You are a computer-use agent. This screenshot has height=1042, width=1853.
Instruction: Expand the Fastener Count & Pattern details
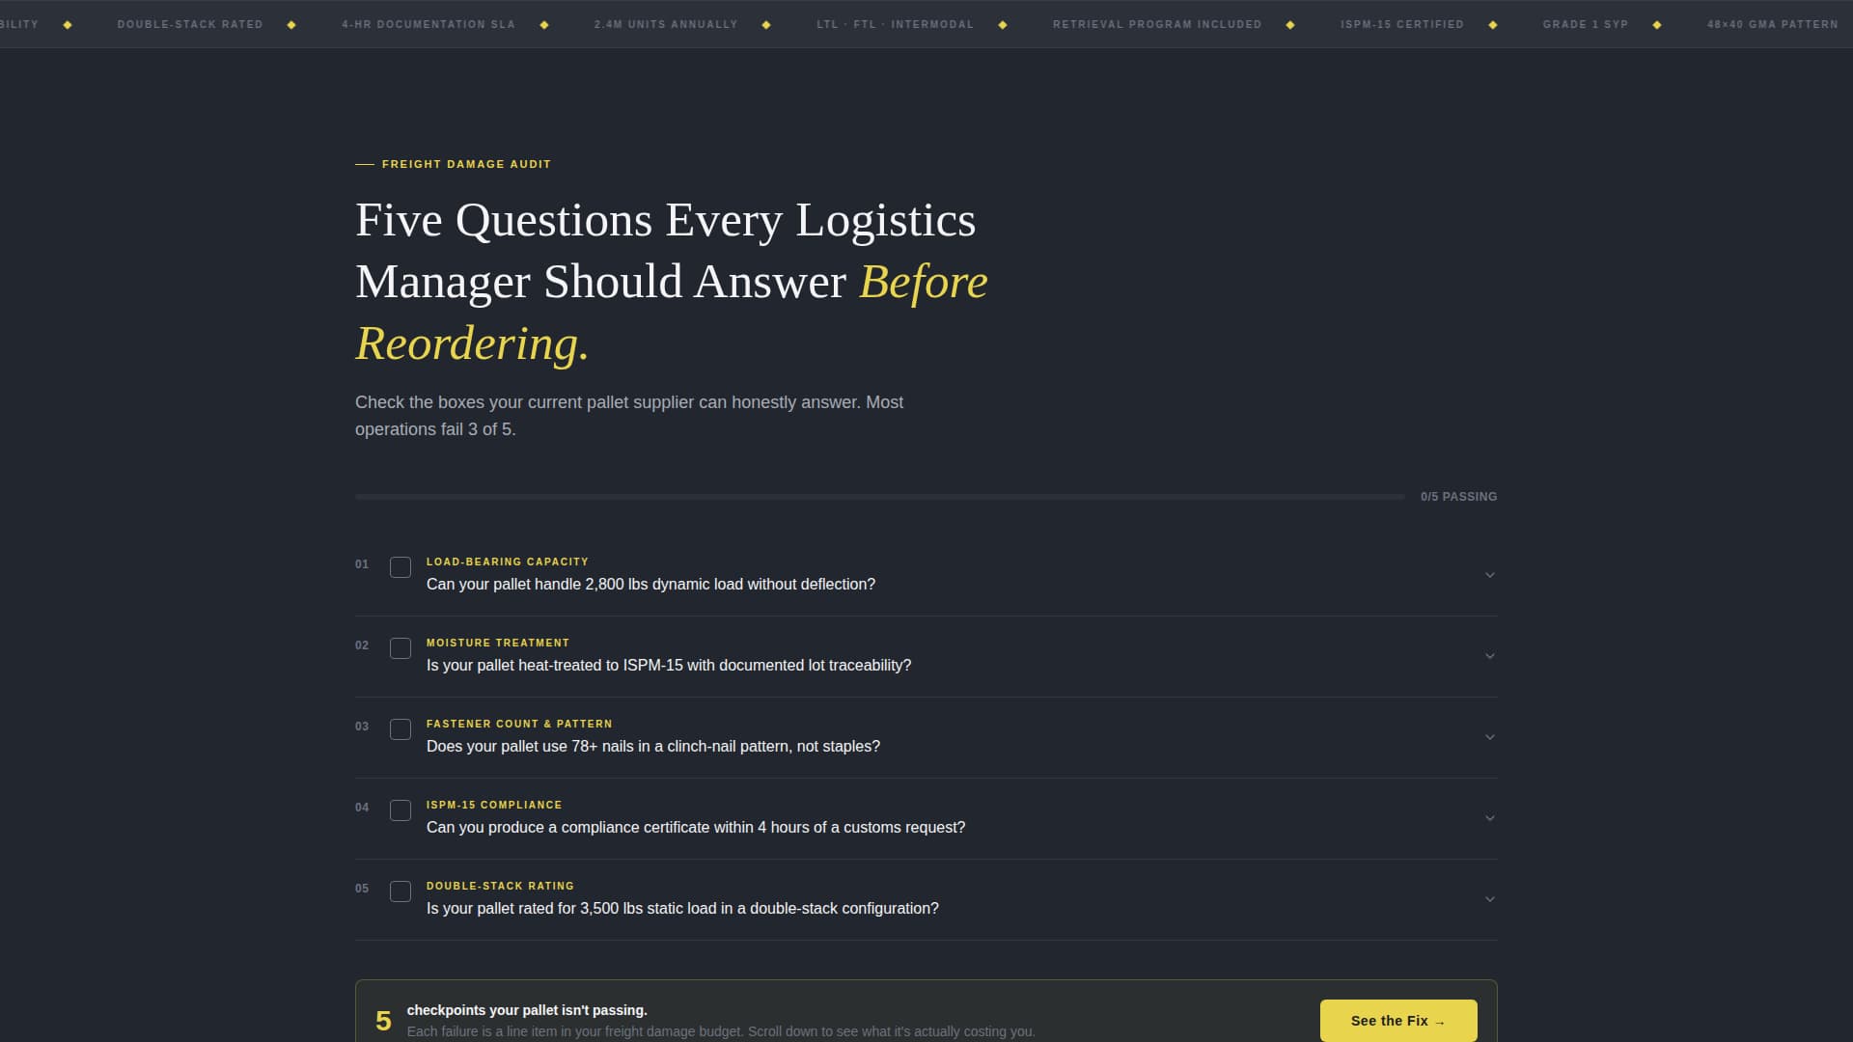[x=1490, y=736]
